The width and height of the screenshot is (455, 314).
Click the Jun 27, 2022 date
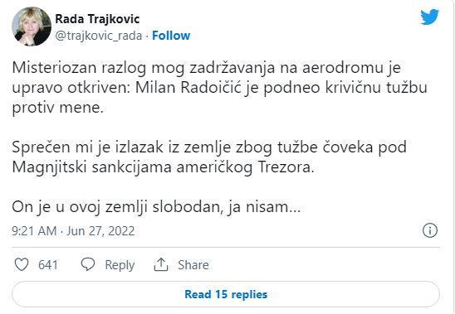(x=100, y=231)
